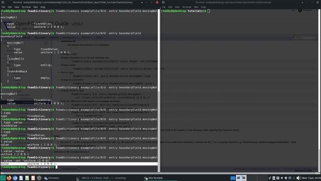Click the network globe tray icon

[x=290, y=178]
